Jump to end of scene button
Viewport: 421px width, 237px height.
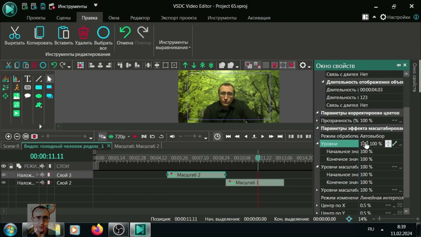280,136
